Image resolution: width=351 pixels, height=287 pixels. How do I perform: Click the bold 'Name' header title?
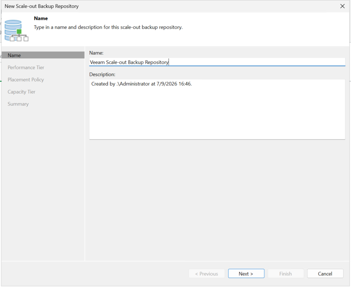click(41, 18)
